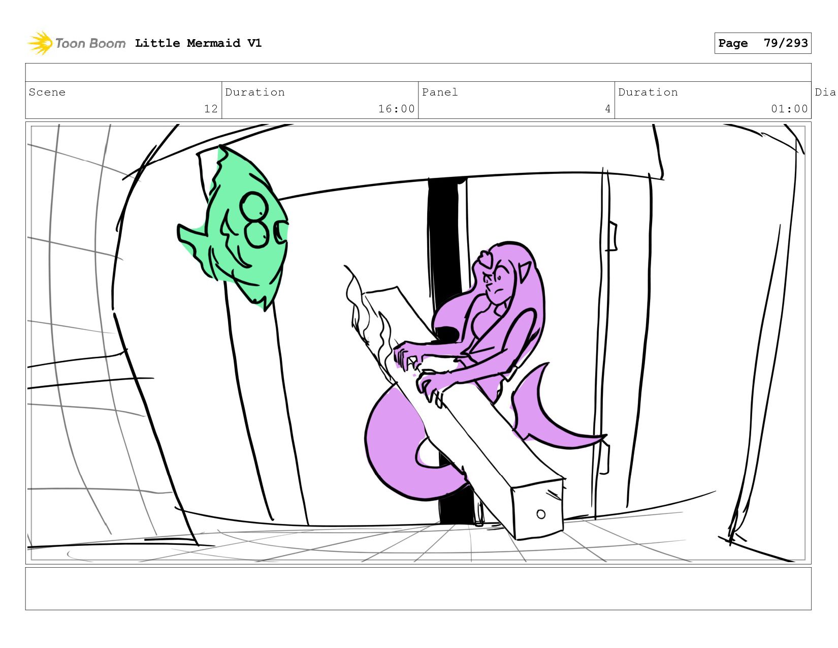This screenshot has height=648, width=838.
Task: Click the scene duration value '16:00'
Action: pyautogui.click(x=396, y=109)
